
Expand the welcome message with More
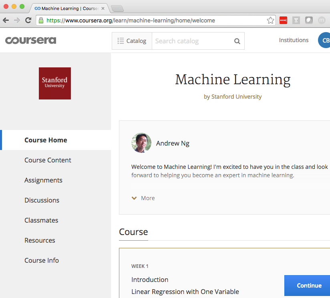coord(143,198)
